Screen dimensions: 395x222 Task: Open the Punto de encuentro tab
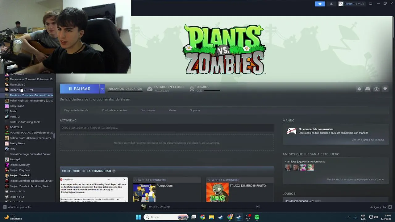click(x=114, y=110)
